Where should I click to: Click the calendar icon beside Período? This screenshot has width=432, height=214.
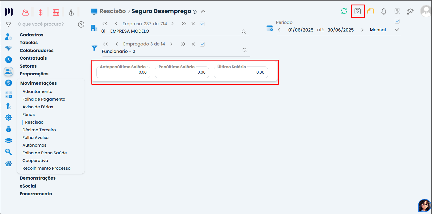pos(269,28)
